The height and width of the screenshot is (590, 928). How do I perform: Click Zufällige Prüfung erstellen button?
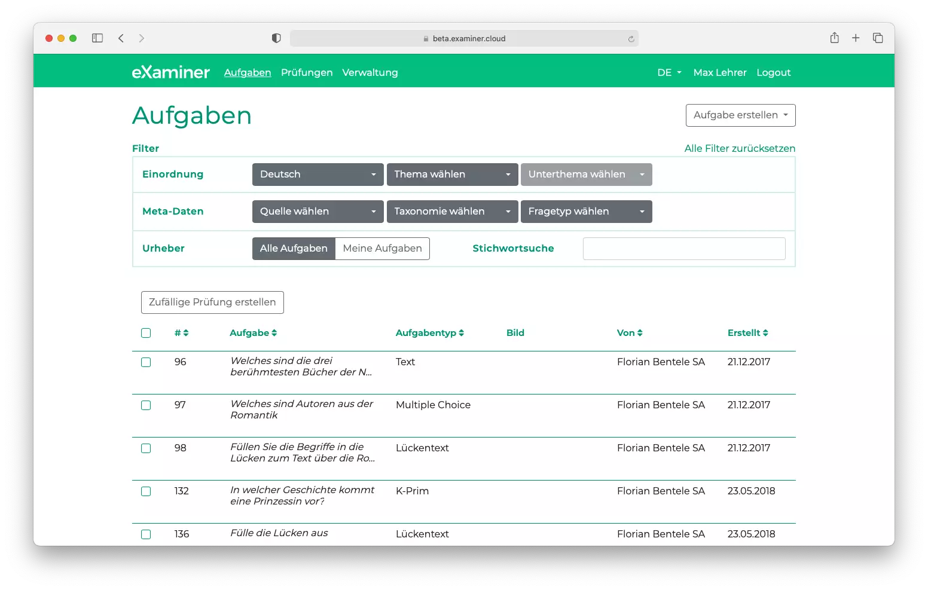tap(212, 302)
